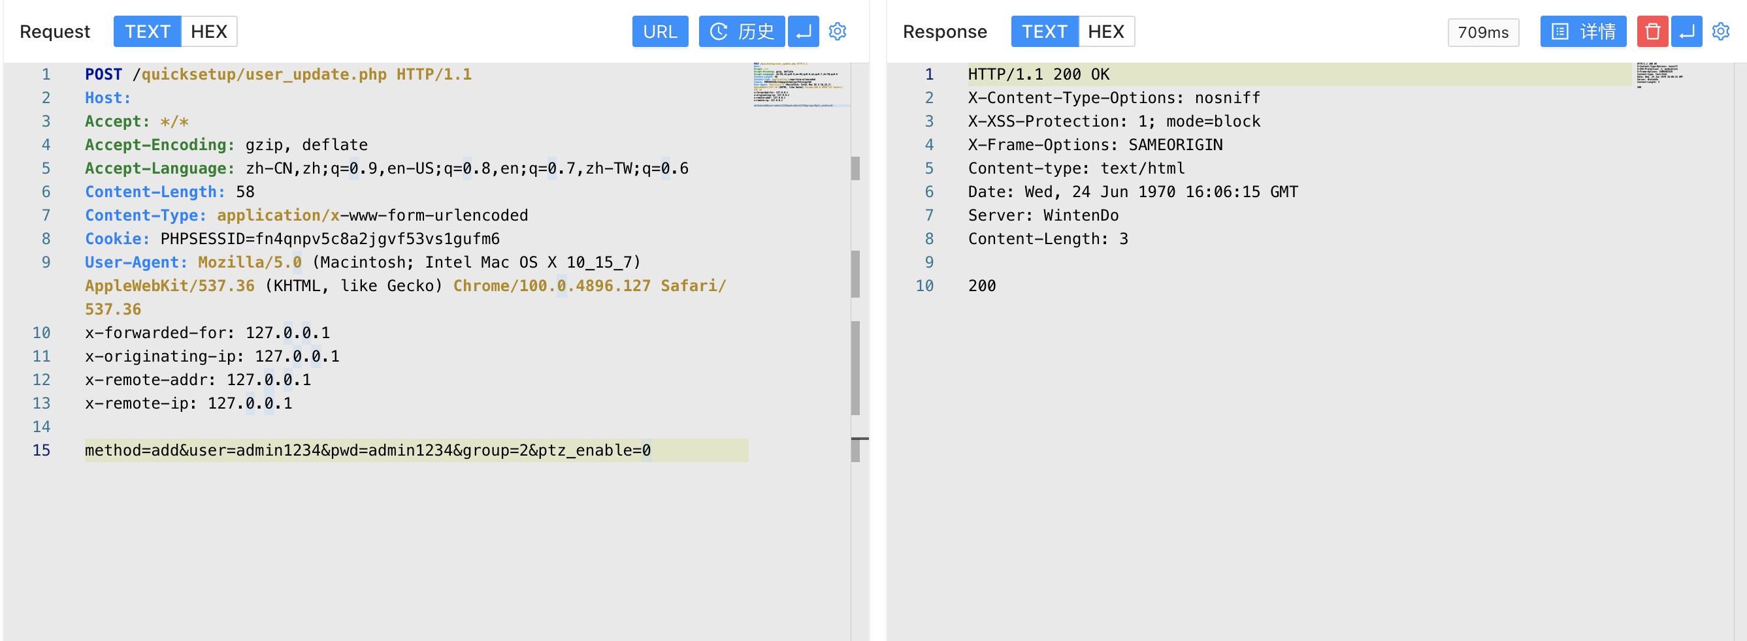Screen dimensions: 1747x641
Task: Switch Request view to the HEX tab
Action: (x=209, y=31)
